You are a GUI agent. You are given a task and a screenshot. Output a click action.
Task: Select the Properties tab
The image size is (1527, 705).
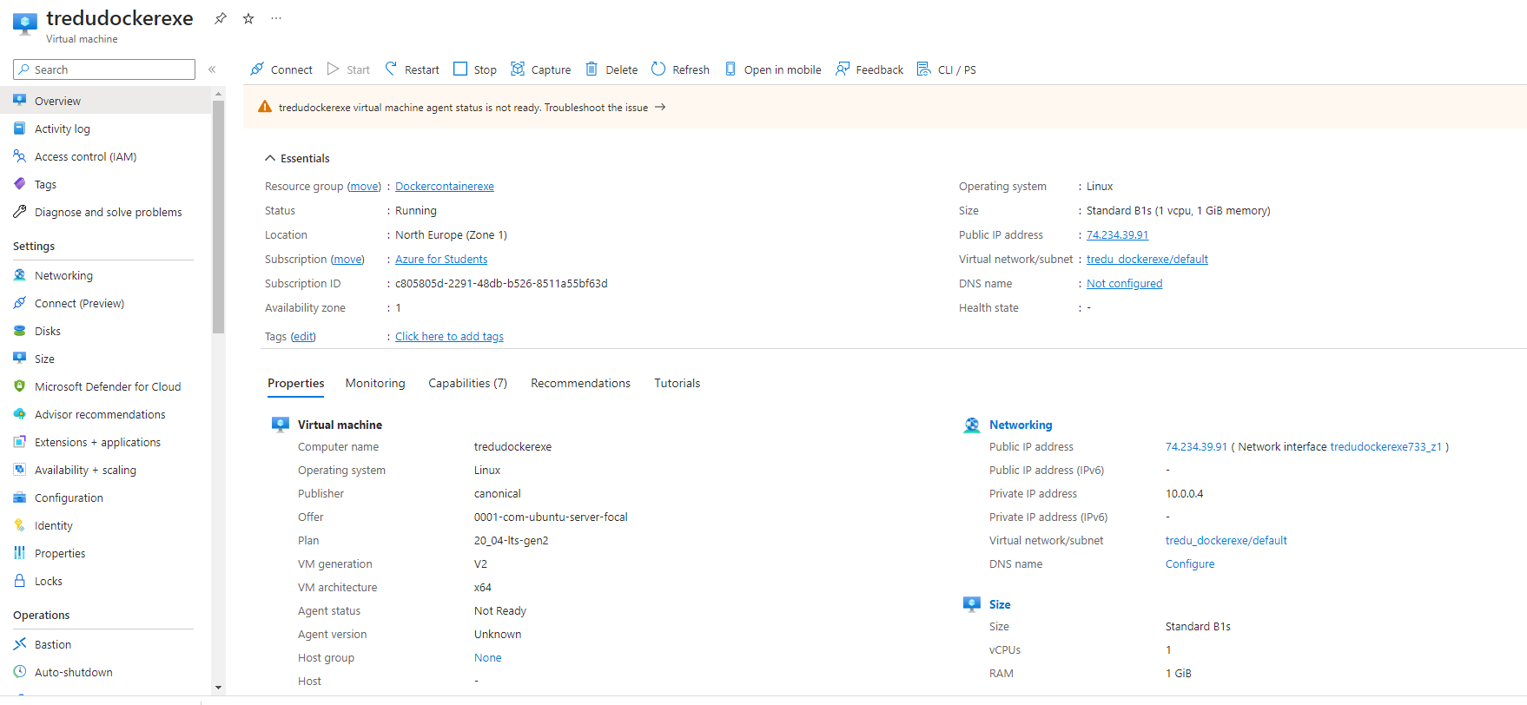(x=296, y=384)
